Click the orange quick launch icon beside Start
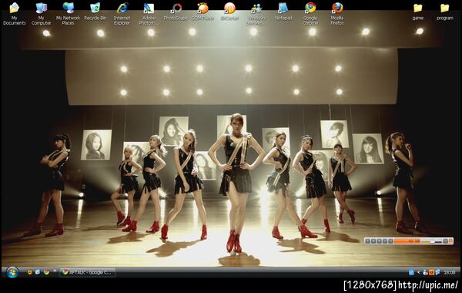462x293 pixels. (30, 272)
